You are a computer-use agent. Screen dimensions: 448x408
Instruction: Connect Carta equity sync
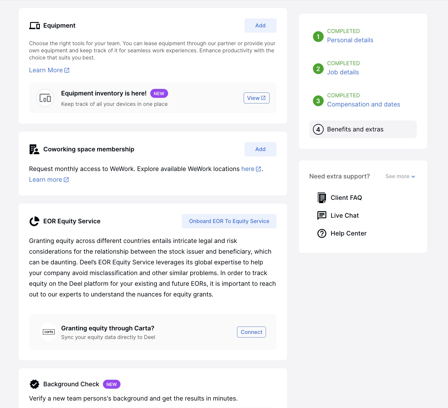click(251, 332)
